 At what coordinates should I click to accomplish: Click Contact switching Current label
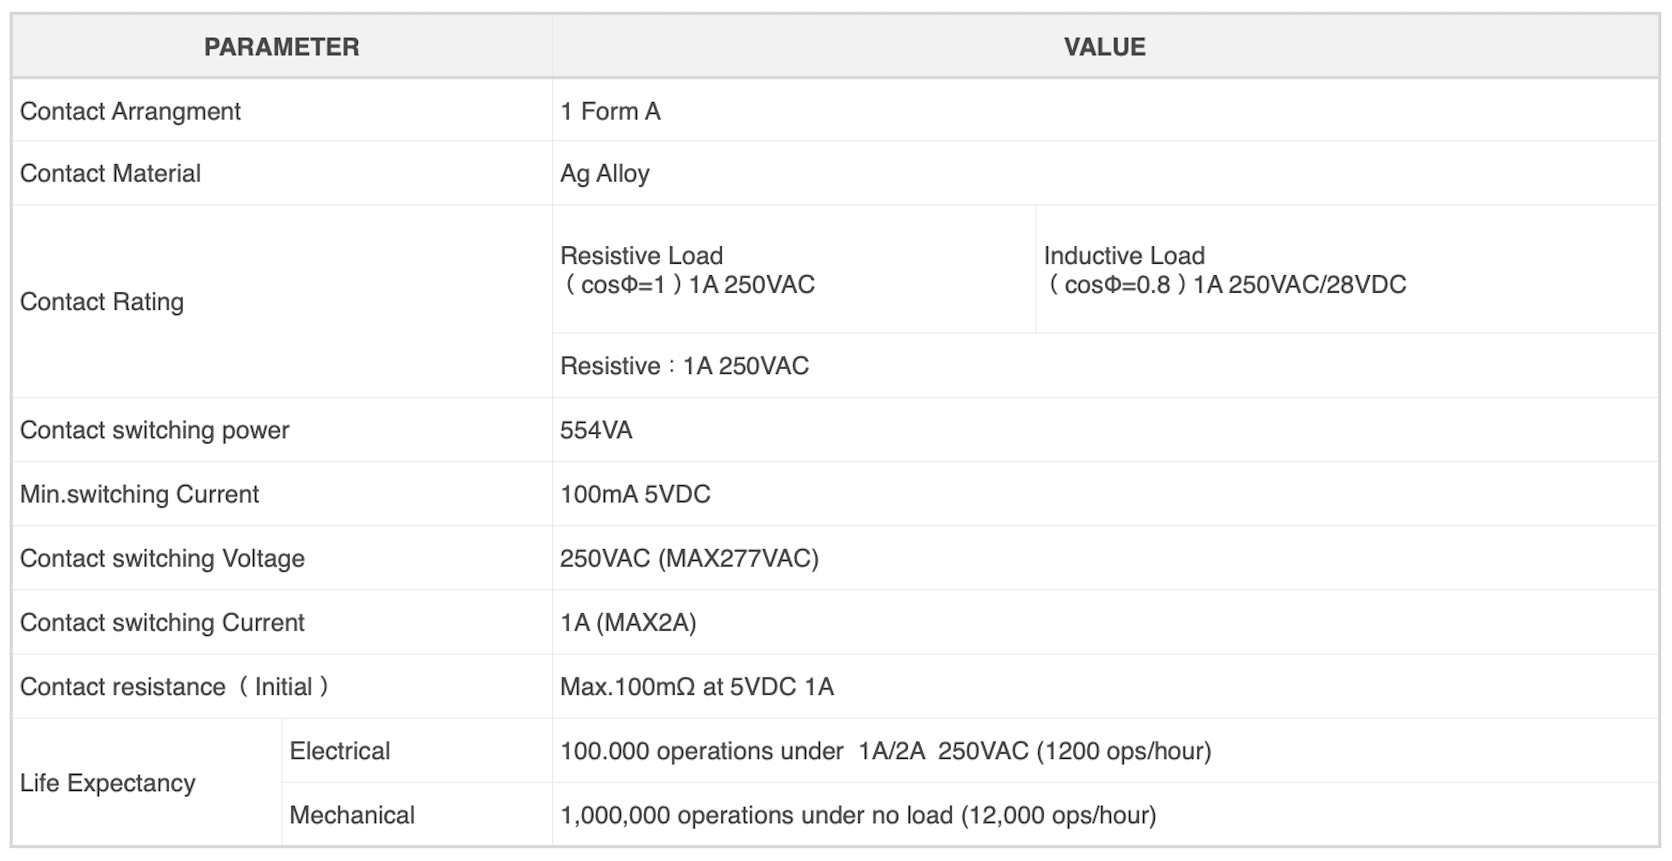click(x=162, y=623)
